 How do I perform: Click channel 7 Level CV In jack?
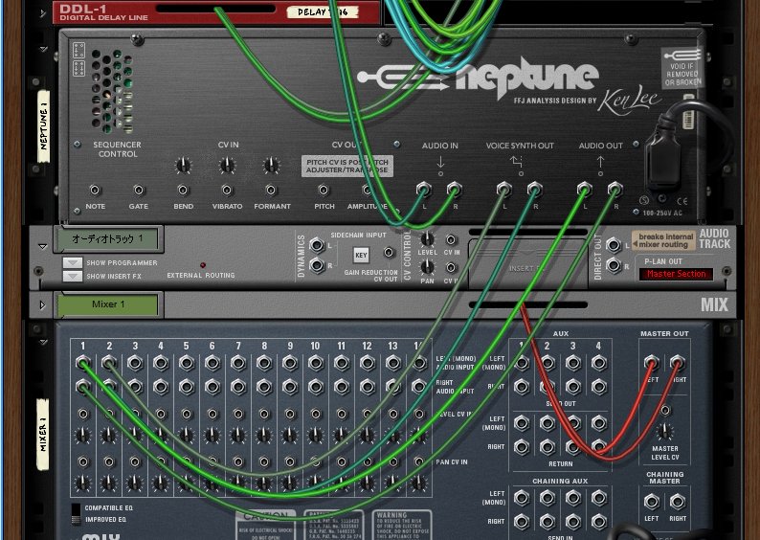coord(238,414)
